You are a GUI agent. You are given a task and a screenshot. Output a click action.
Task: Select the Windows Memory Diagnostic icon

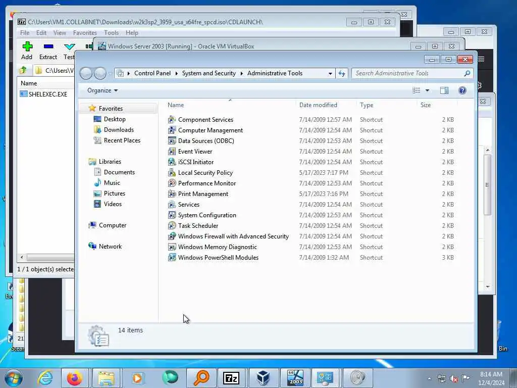tap(172, 247)
